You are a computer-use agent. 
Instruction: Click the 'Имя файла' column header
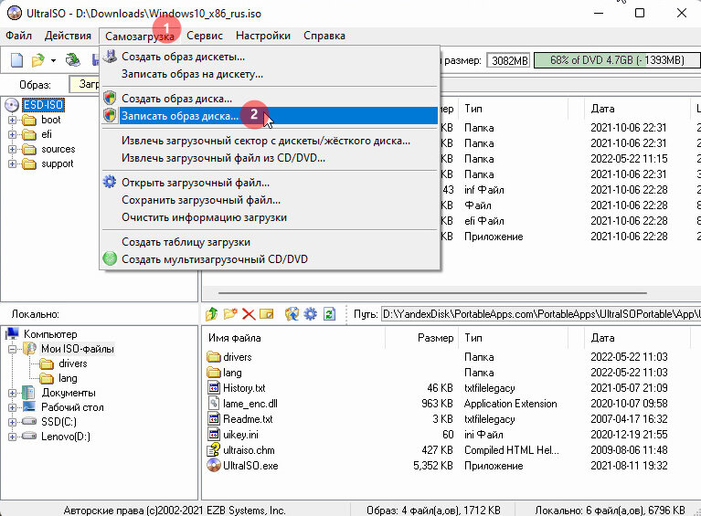click(293, 338)
